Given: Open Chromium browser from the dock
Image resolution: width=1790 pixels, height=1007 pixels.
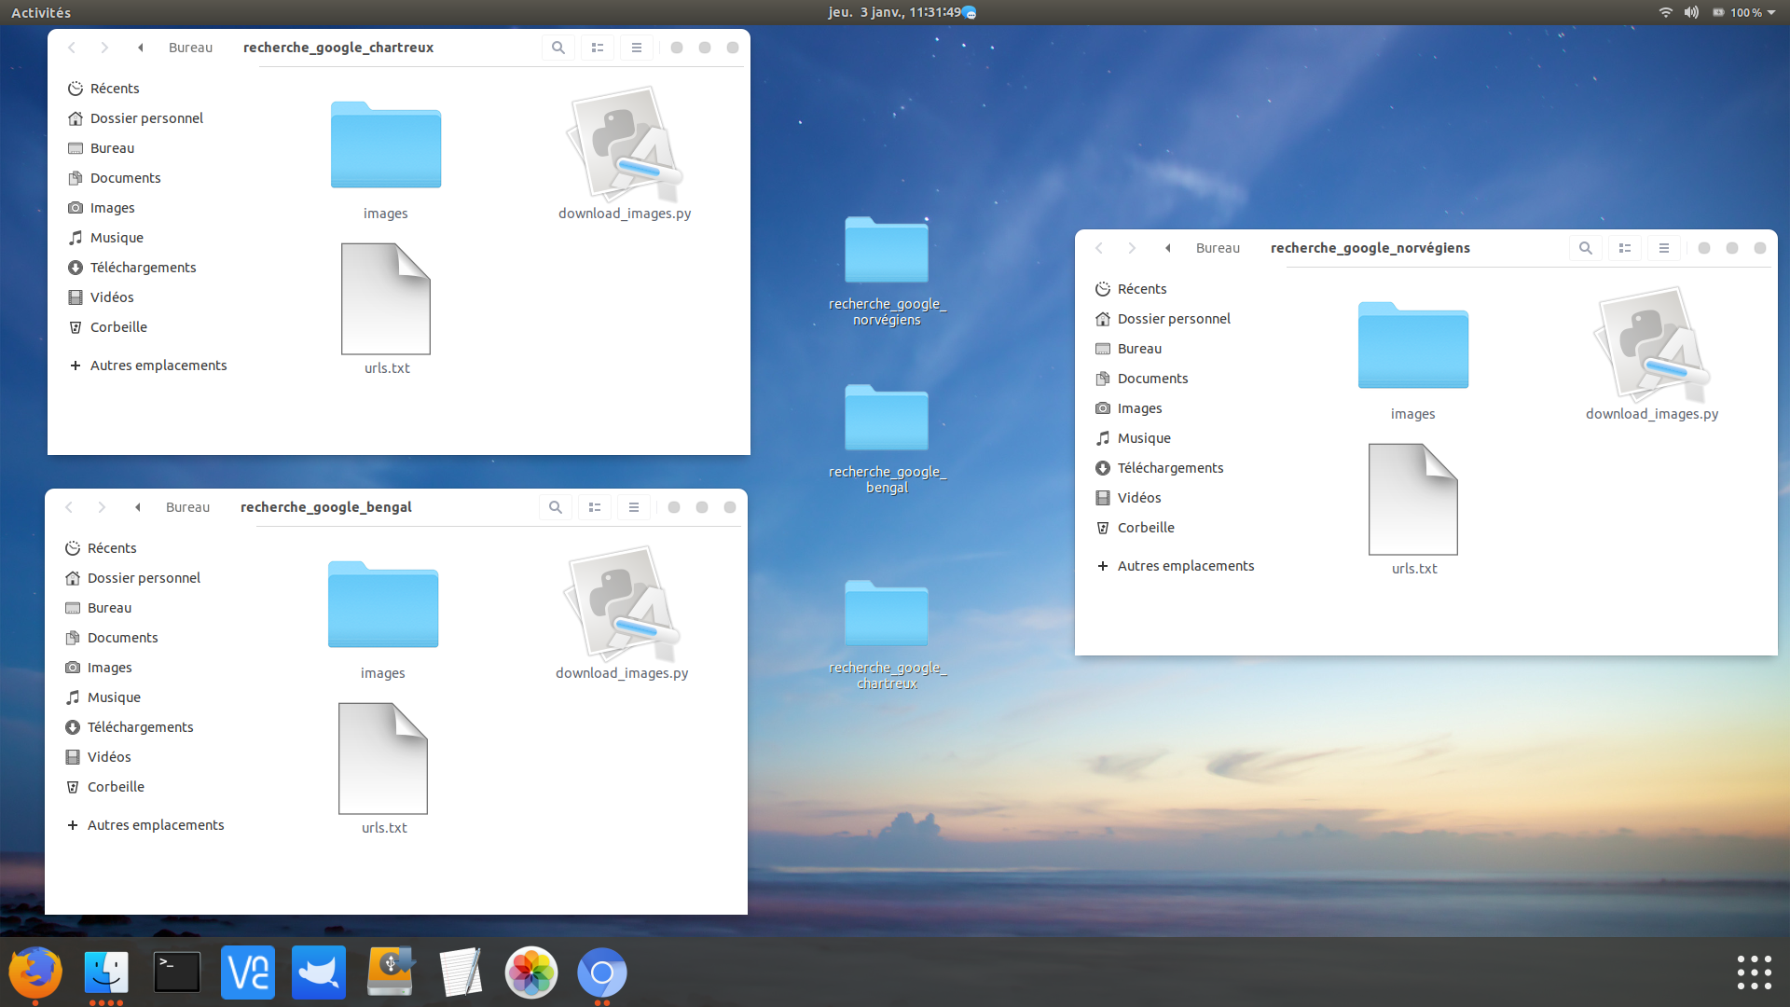Looking at the screenshot, I should (601, 972).
